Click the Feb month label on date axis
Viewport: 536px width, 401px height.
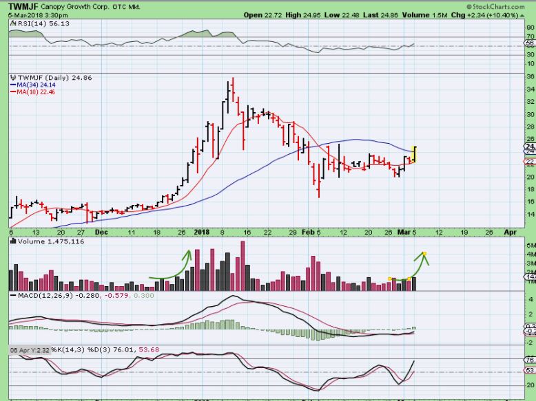[308, 232]
